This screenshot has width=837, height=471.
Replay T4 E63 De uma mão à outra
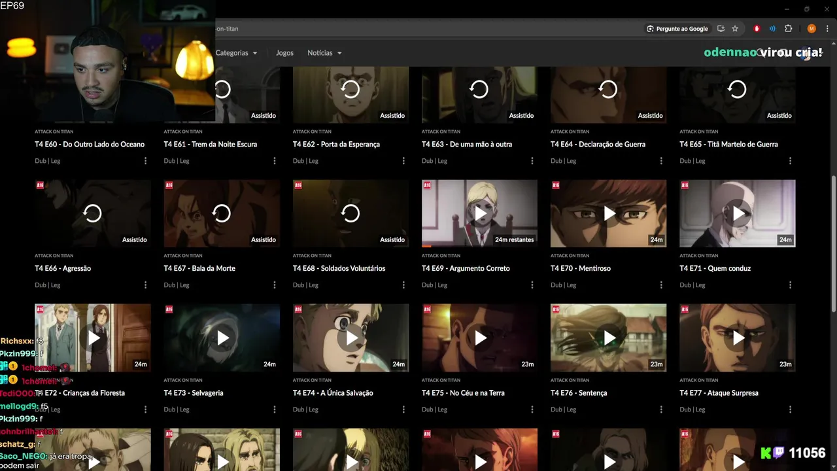pos(479,89)
